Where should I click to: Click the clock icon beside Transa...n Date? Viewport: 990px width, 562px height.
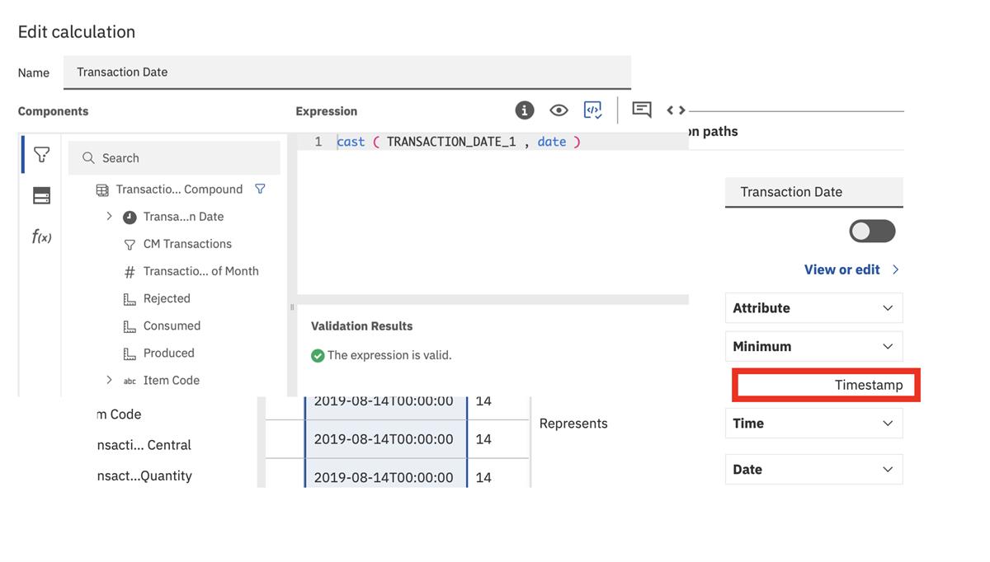point(128,216)
